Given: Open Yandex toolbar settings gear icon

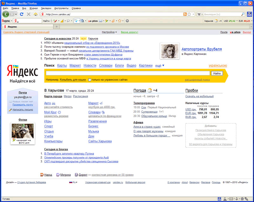Looking at the screenshot, I should (127, 21).
